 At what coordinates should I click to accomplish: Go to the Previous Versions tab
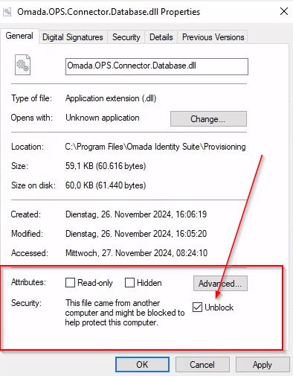pyautogui.click(x=213, y=37)
